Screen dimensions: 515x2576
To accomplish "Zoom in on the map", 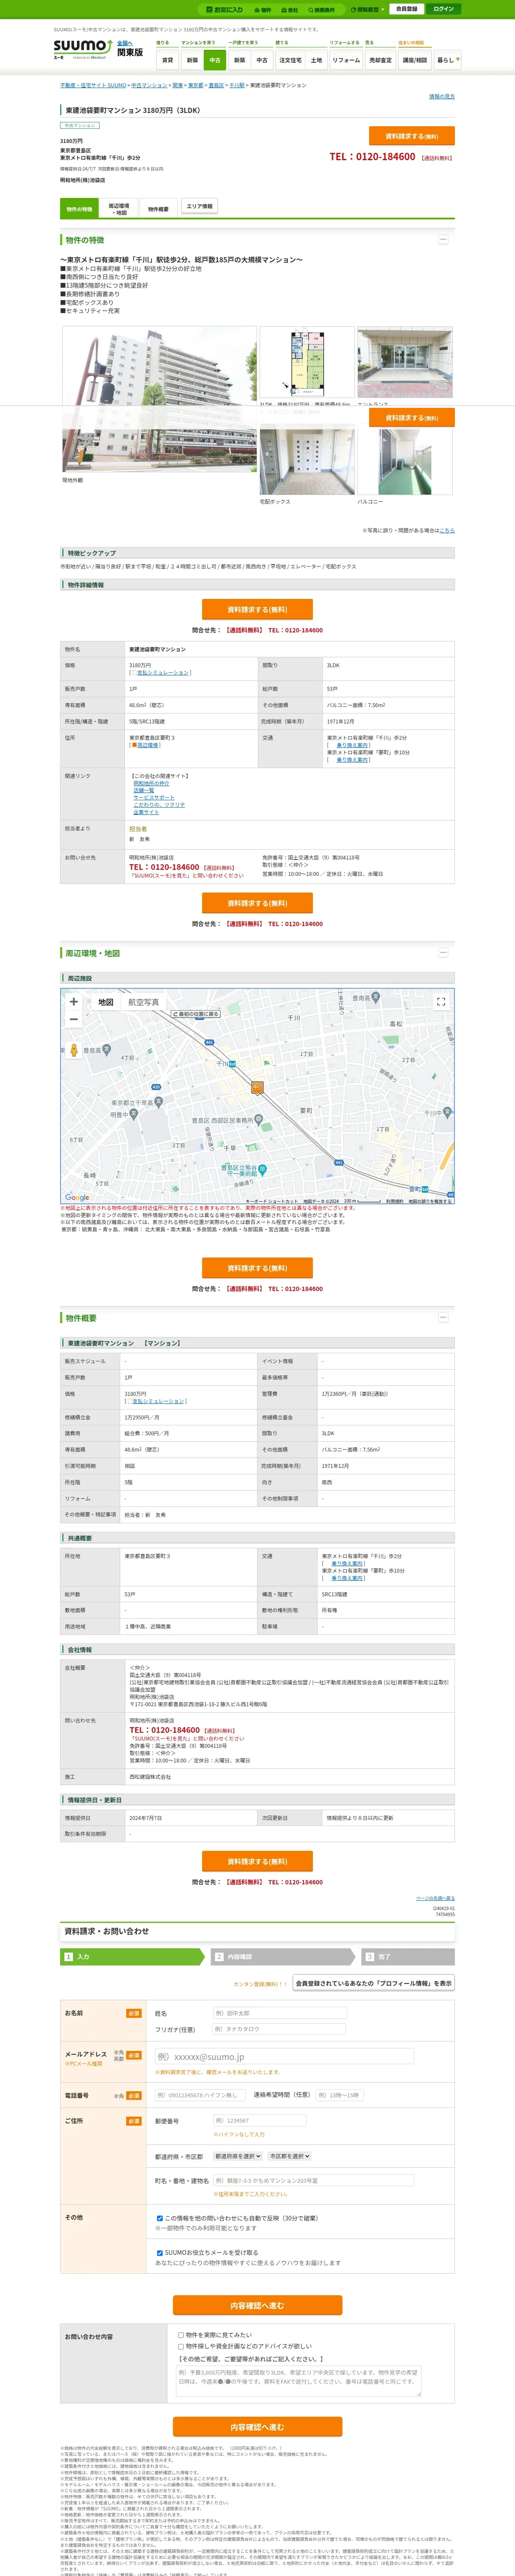I will pyautogui.click(x=73, y=1001).
